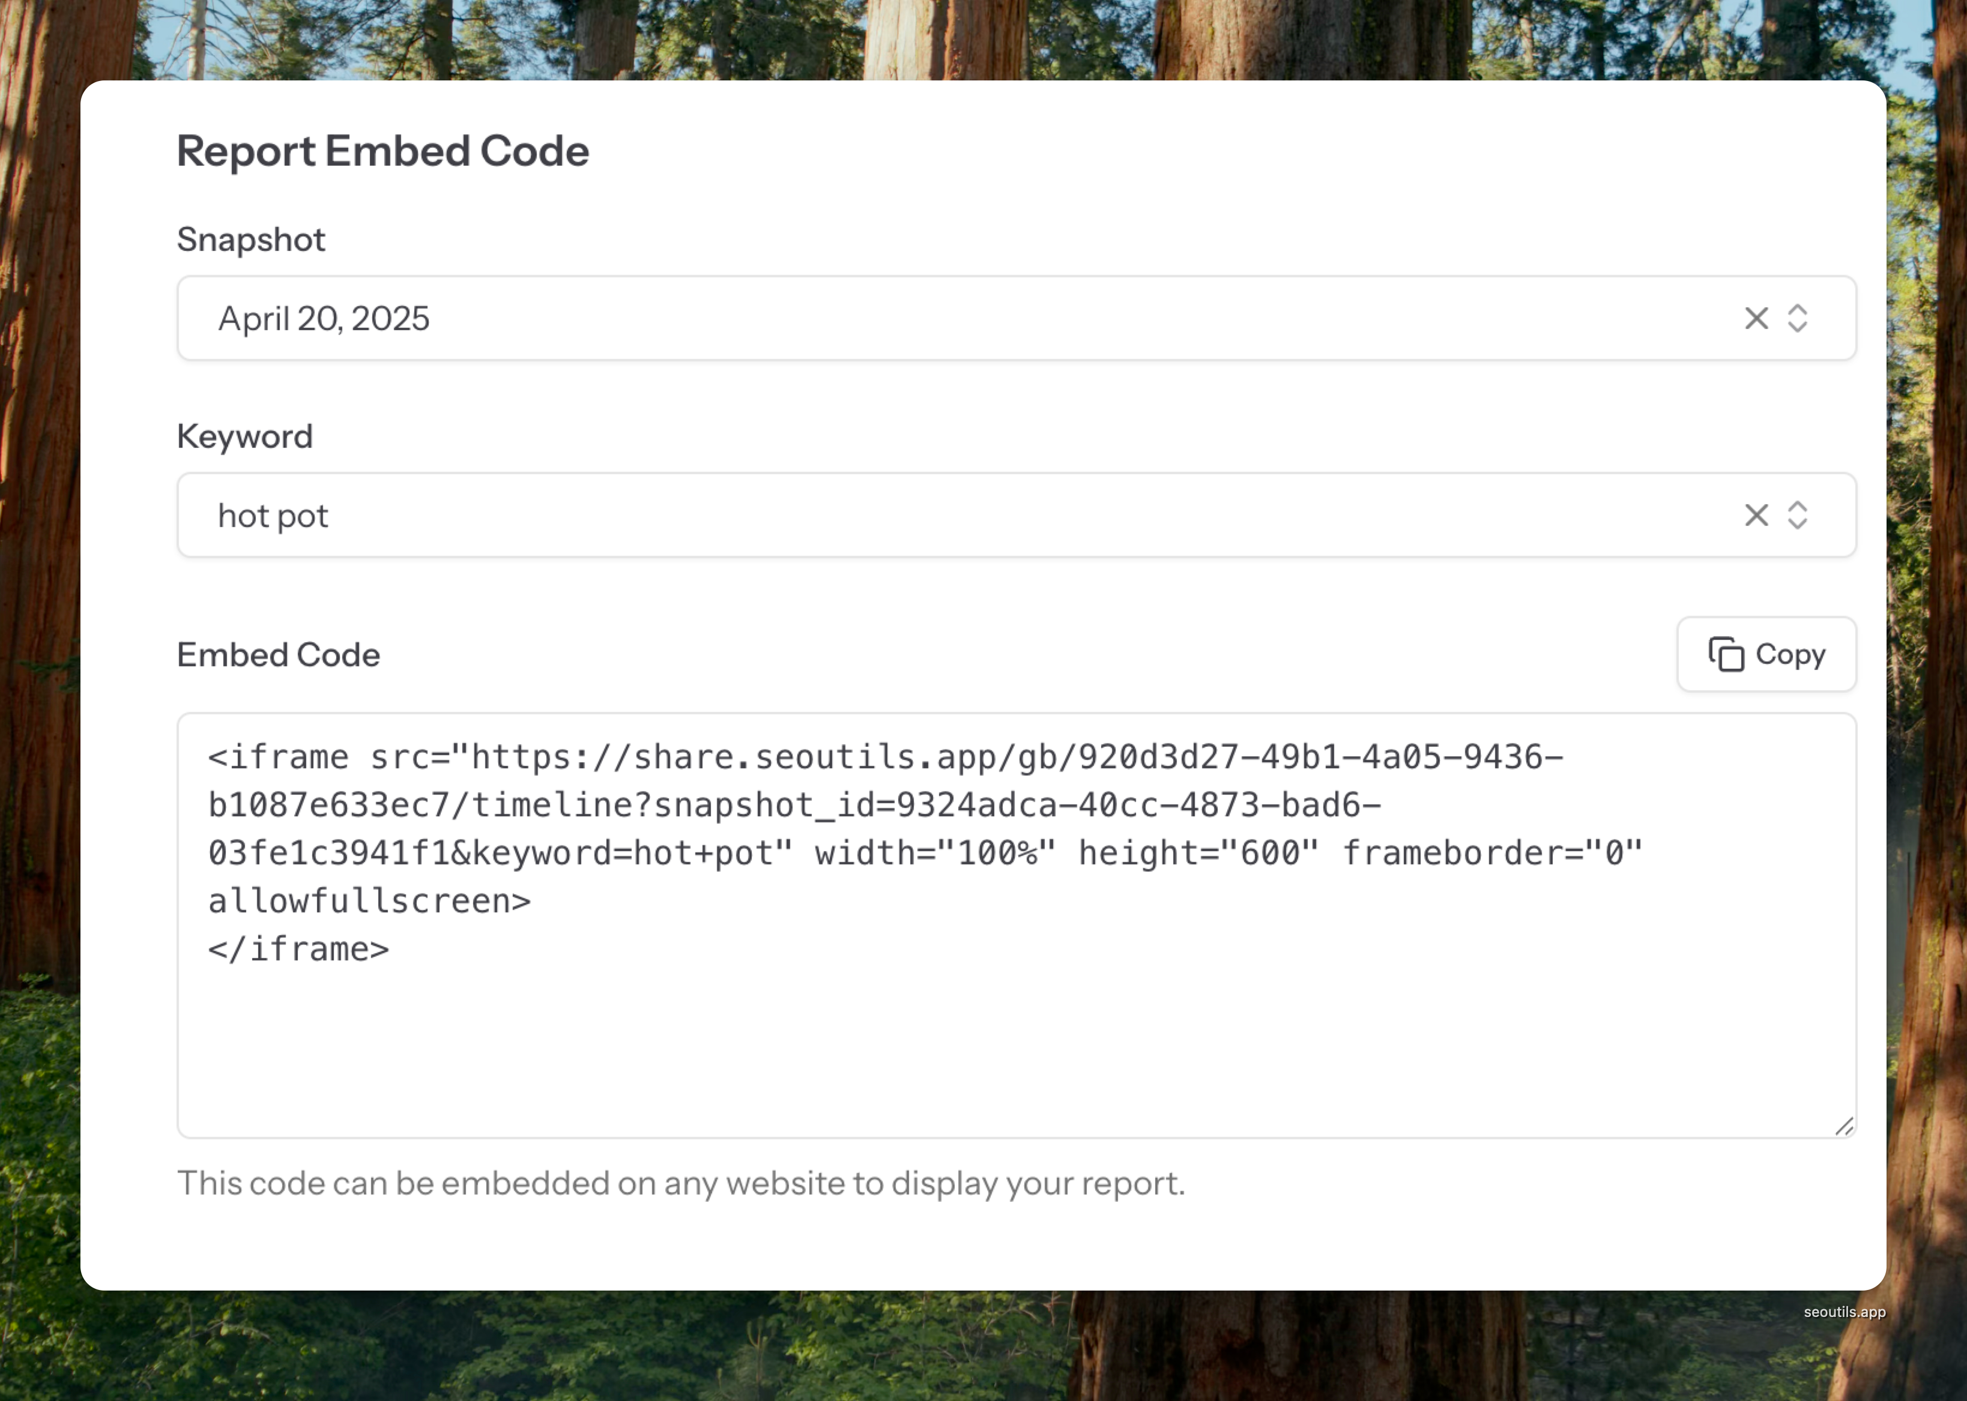
Task: Click the height="600" attribute in embed code
Action: point(1198,853)
